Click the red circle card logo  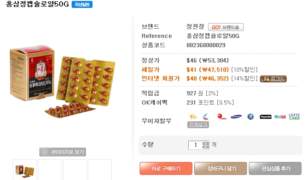pos(222,117)
